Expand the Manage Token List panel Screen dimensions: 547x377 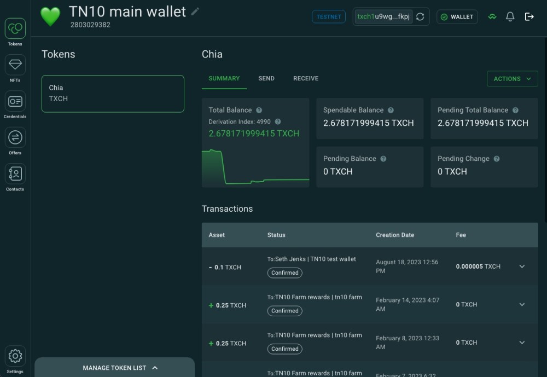pyautogui.click(x=114, y=368)
